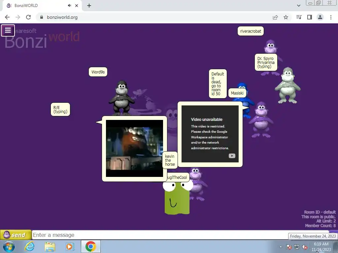The height and width of the screenshot is (253, 338).
Task: Open a new browser tab
Action: click(x=89, y=6)
